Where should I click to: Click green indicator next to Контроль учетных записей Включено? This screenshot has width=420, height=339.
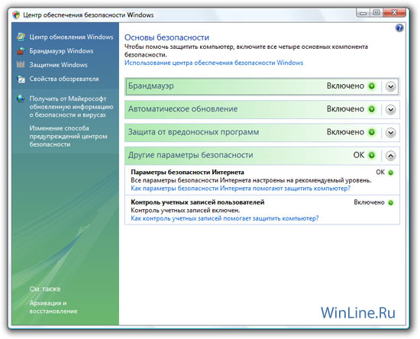[x=391, y=202]
